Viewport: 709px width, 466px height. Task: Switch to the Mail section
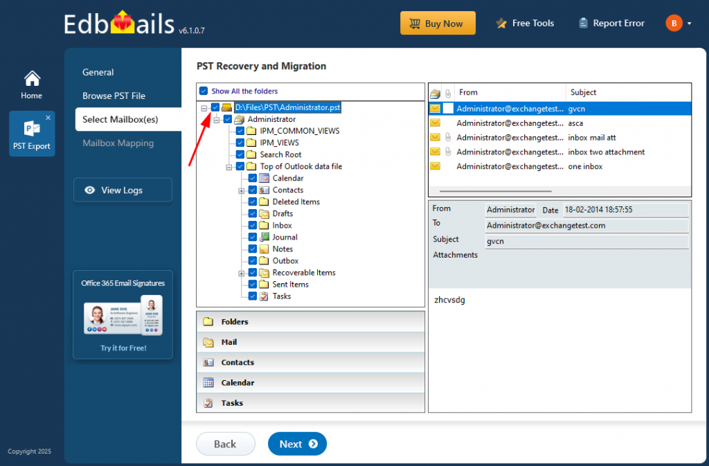point(311,342)
